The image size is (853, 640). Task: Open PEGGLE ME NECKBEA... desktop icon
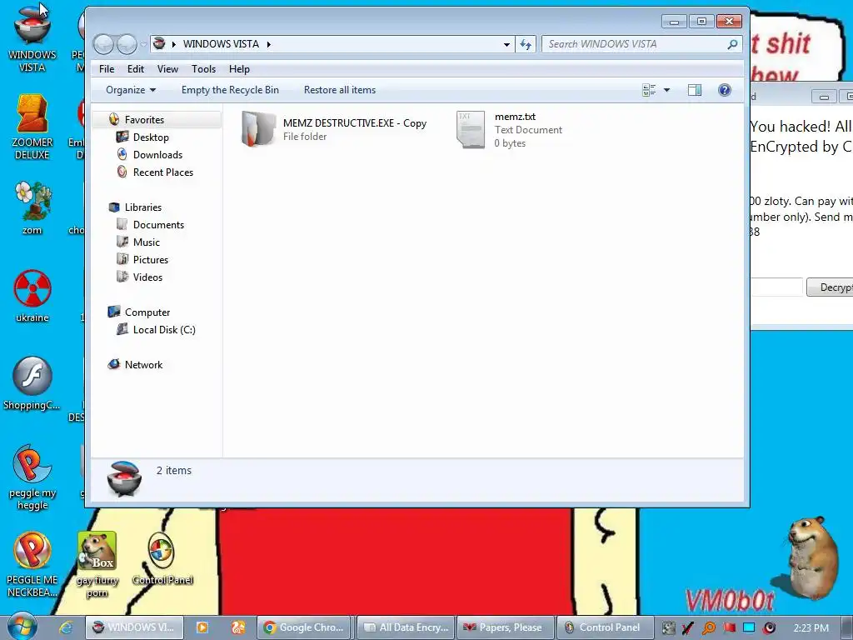pyautogui.click(x=32, y=564)
